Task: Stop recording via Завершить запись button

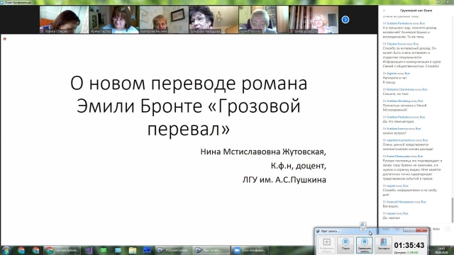Action: pos(364,244)
